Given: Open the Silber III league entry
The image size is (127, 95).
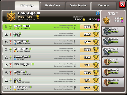Looking at the screenshot, I should (x=113, y=52).
